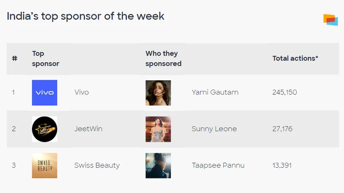Click the JeetWin circular logo
This screenshot has height=193, width=344.
45,129
